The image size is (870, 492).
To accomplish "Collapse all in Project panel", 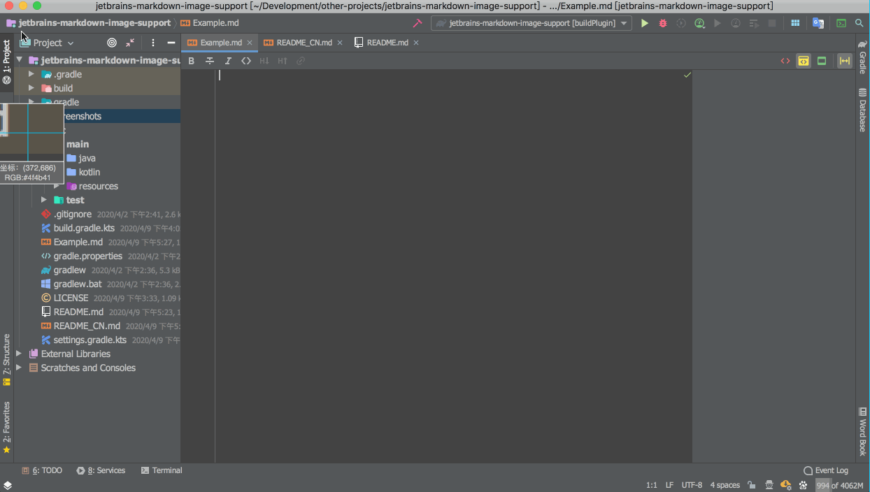I will click(x=130, y=43).
